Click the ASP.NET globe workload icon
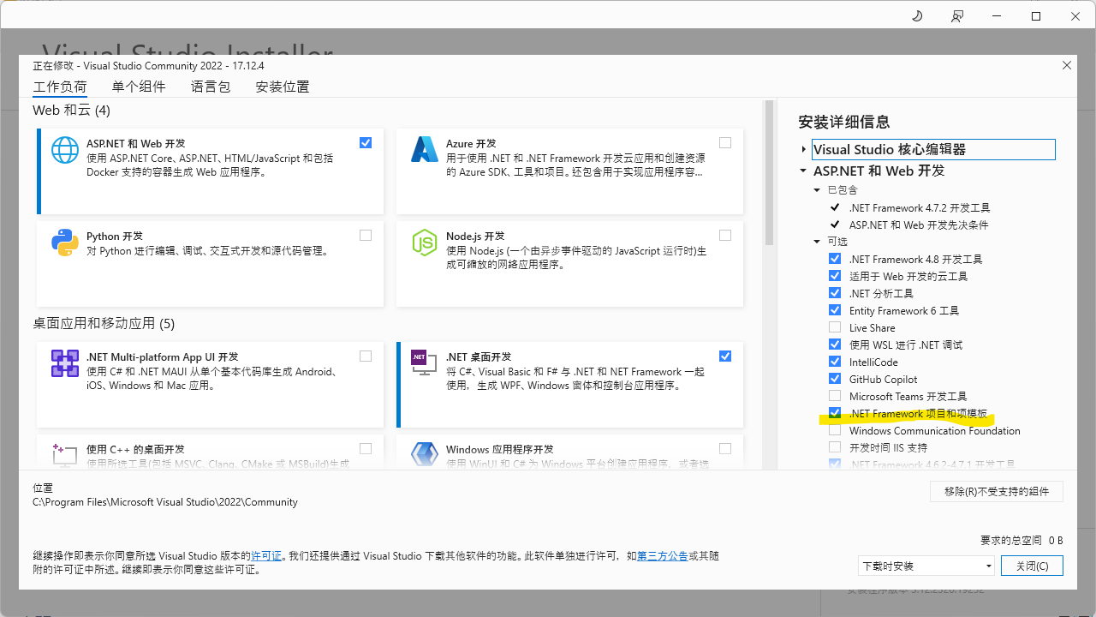 [x=65, y=150]
